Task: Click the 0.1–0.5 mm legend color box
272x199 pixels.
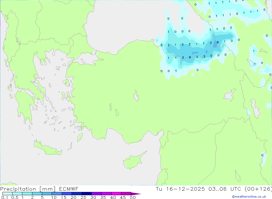Action: [x=7, y=194]
